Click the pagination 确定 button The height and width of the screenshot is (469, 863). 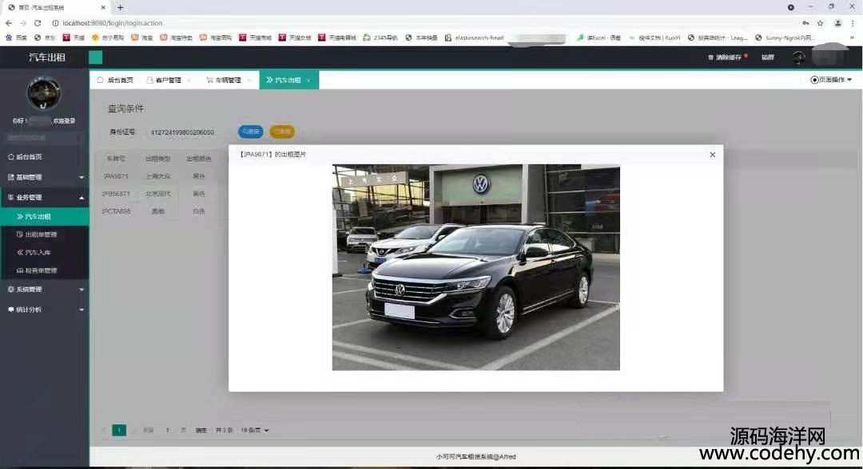201,431
